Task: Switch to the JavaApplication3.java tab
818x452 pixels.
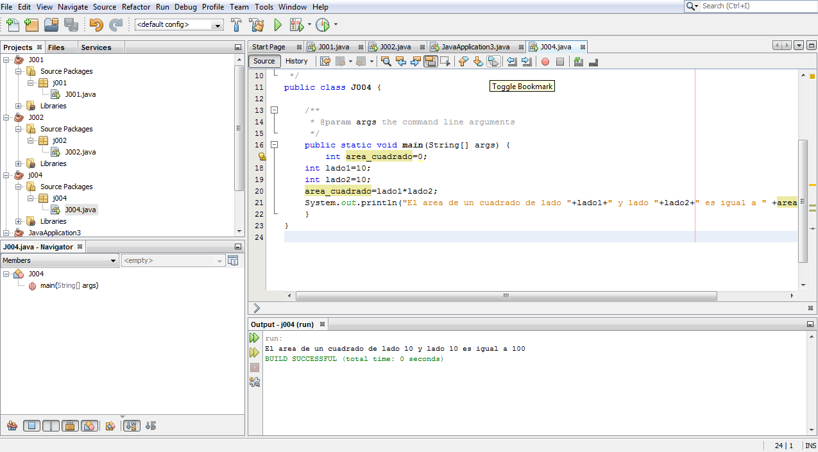Action: point(475,47)
